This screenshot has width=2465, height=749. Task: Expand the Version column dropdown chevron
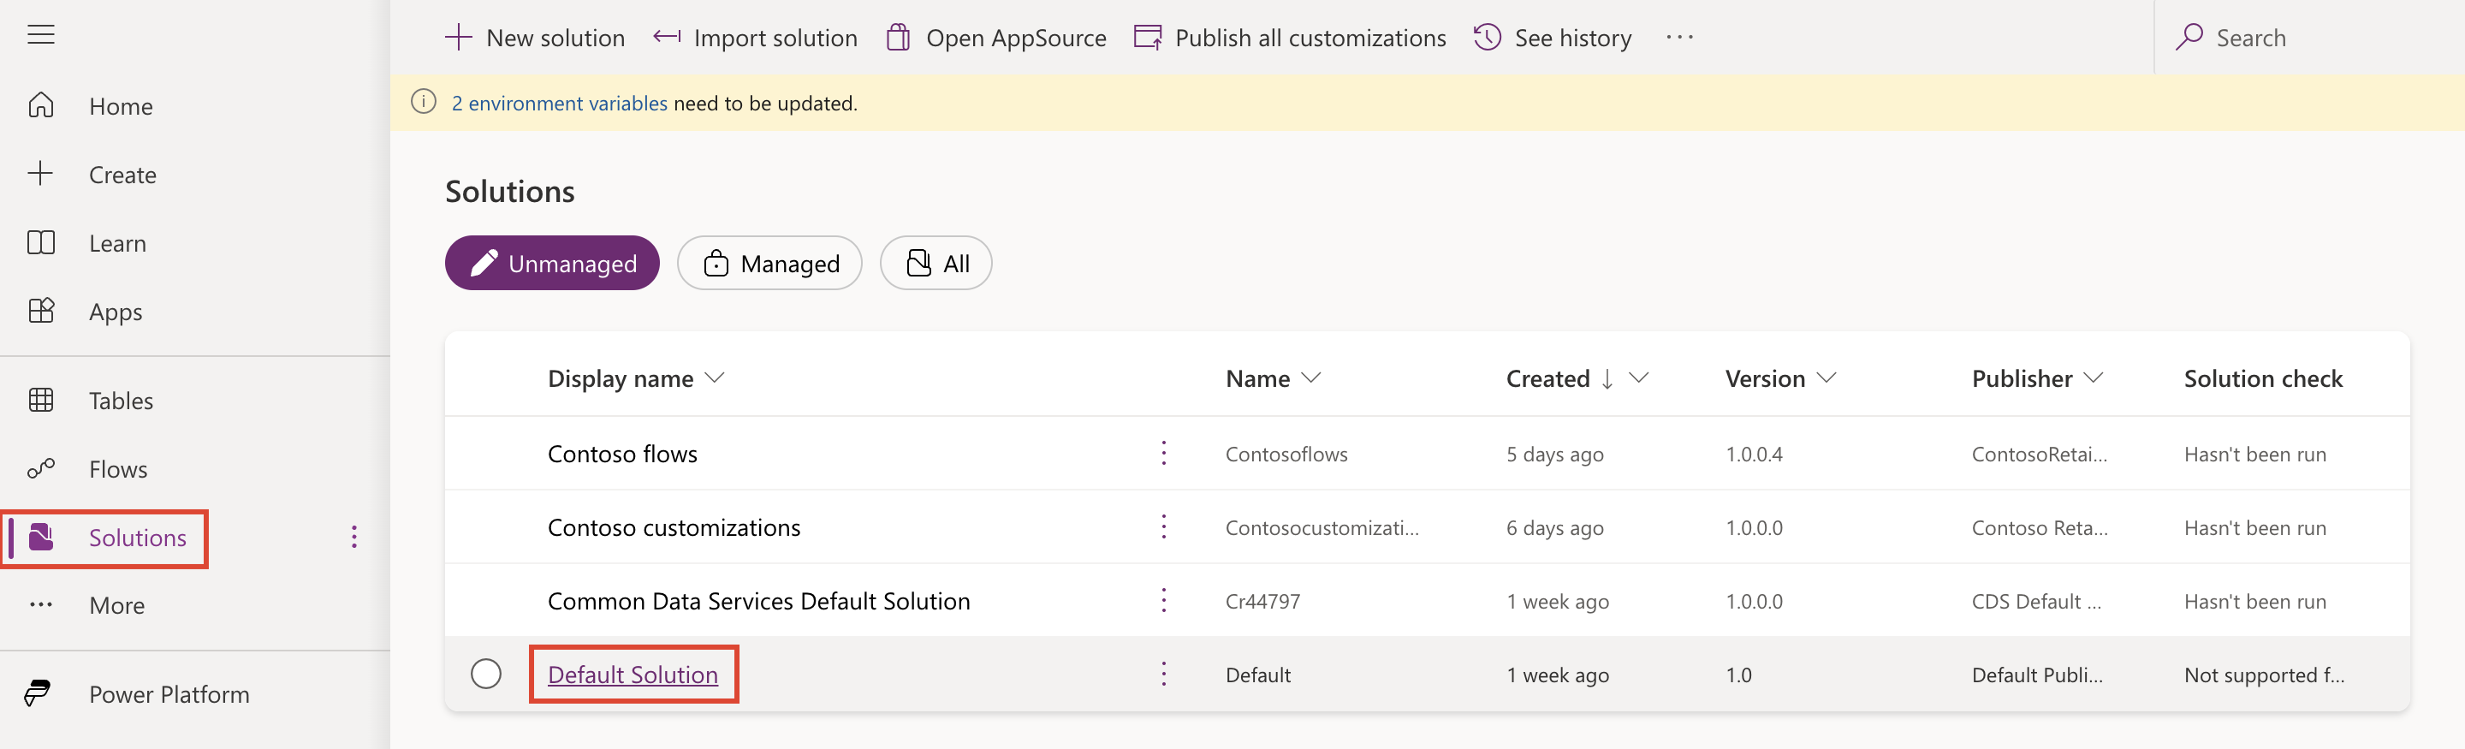coord(1826,379)
